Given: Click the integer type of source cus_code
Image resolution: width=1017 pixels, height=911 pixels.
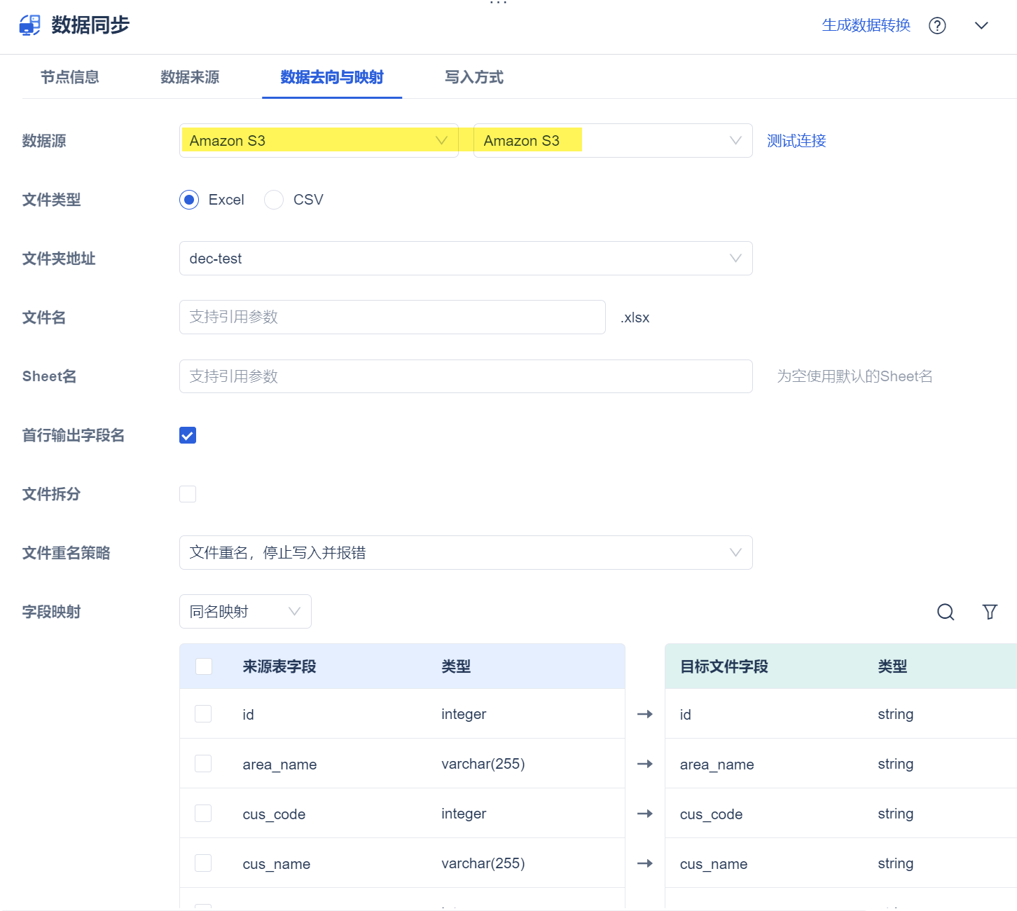Looking at the screenshot, I should click(464, 814).
